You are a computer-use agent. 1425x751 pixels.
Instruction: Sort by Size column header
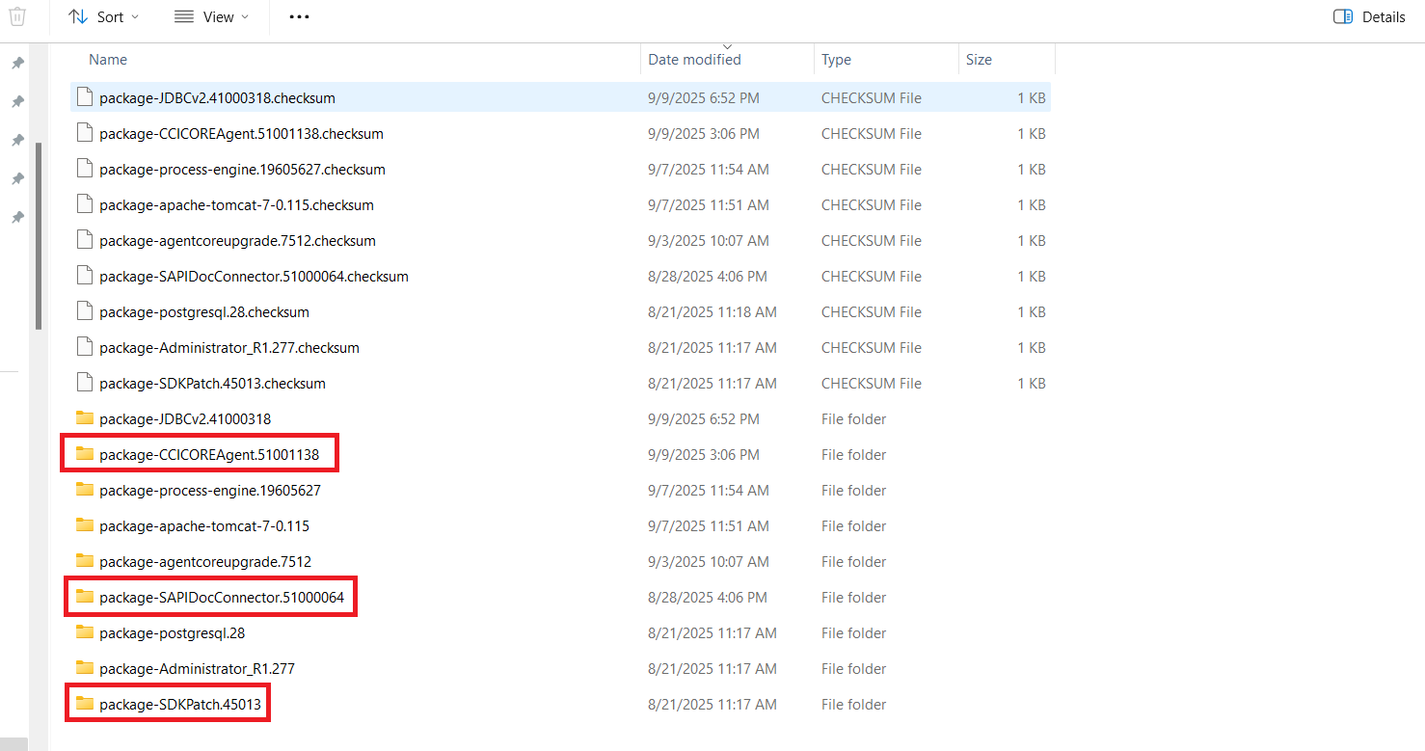pyautogui.click(x=979, y=60)
